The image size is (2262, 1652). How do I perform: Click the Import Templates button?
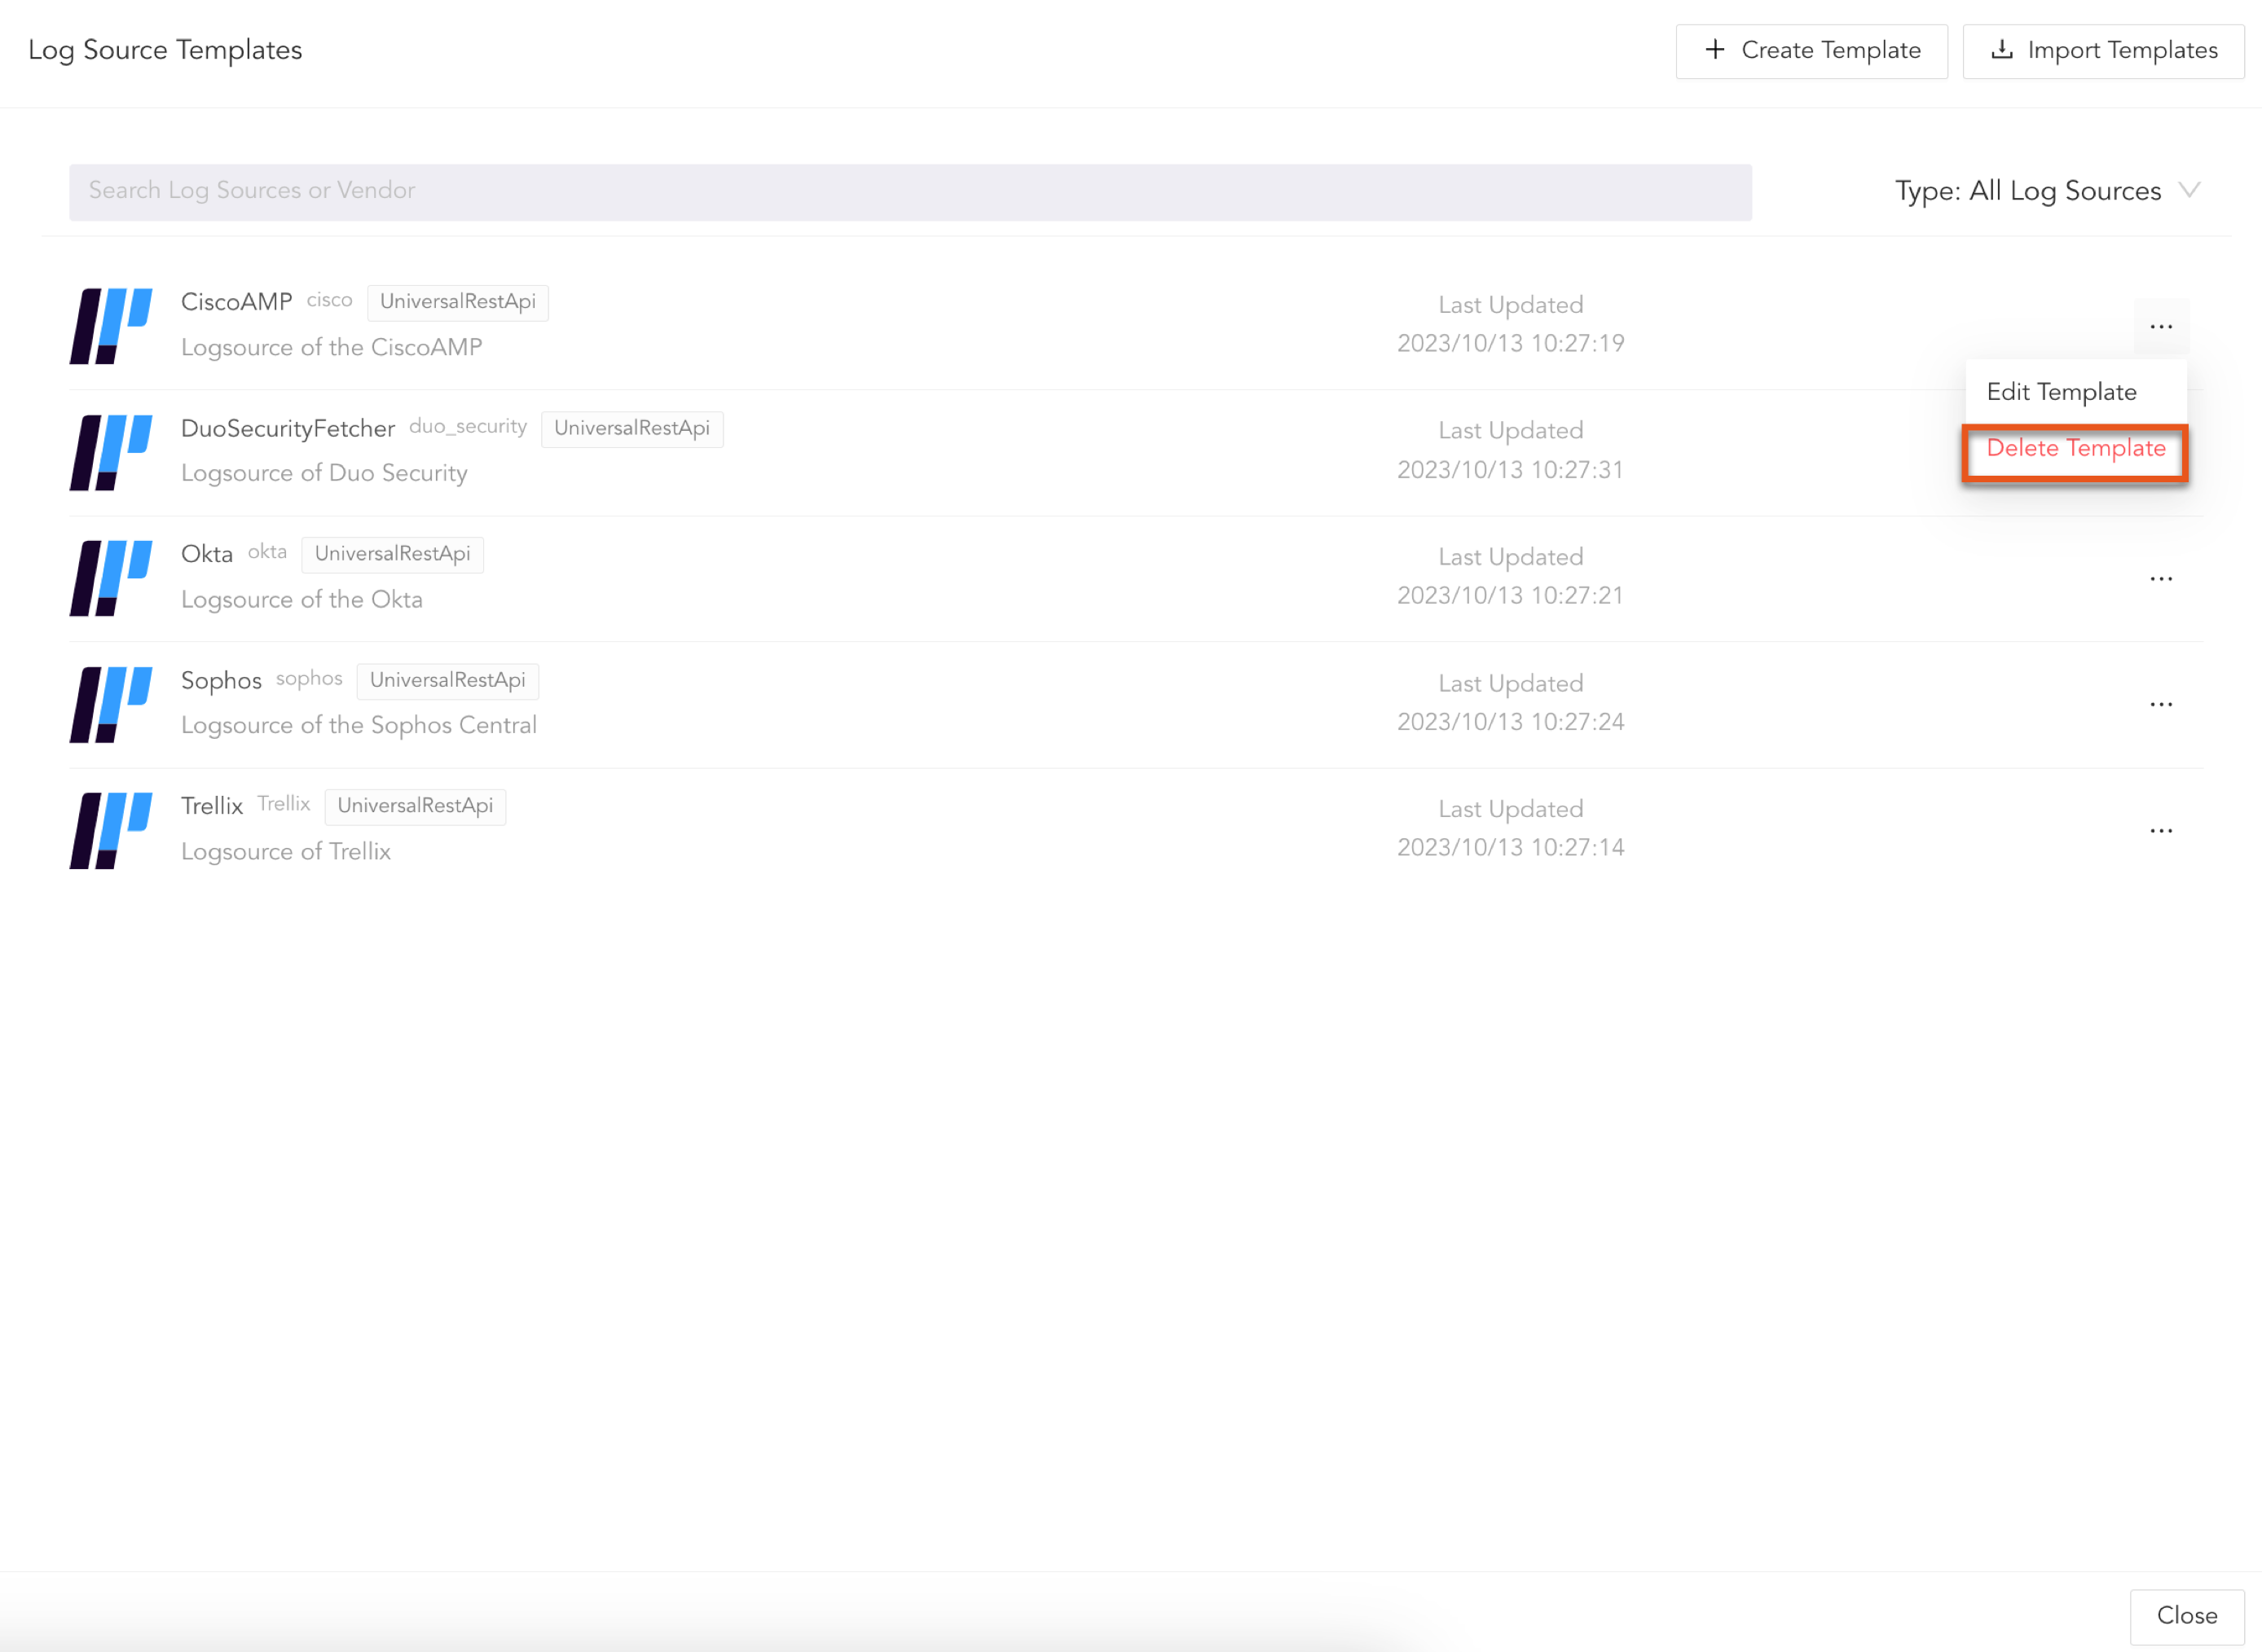(x=2103, y=51)
